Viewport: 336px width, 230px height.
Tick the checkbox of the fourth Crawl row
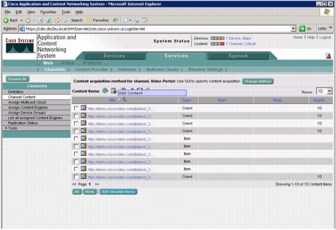tap(76, 131)
